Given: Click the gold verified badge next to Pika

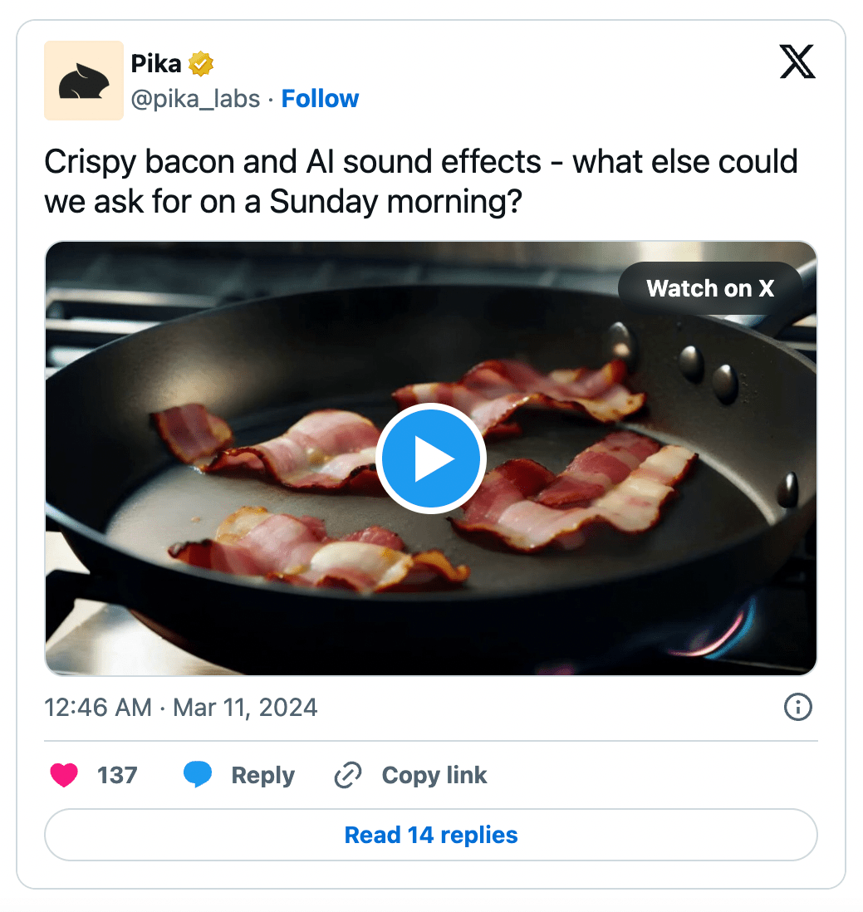Looking at the screenshot, I should (x=202, y=62).
